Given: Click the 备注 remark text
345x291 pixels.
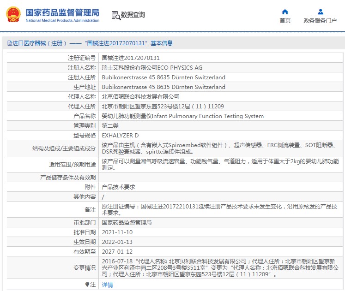Looking at the screenshot, I should point(219,209).
